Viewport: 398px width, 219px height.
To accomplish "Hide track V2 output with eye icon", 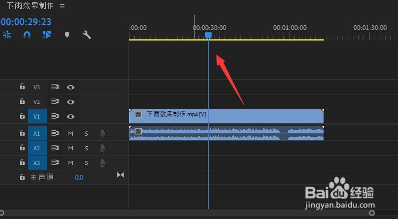I will coord(70,102).
